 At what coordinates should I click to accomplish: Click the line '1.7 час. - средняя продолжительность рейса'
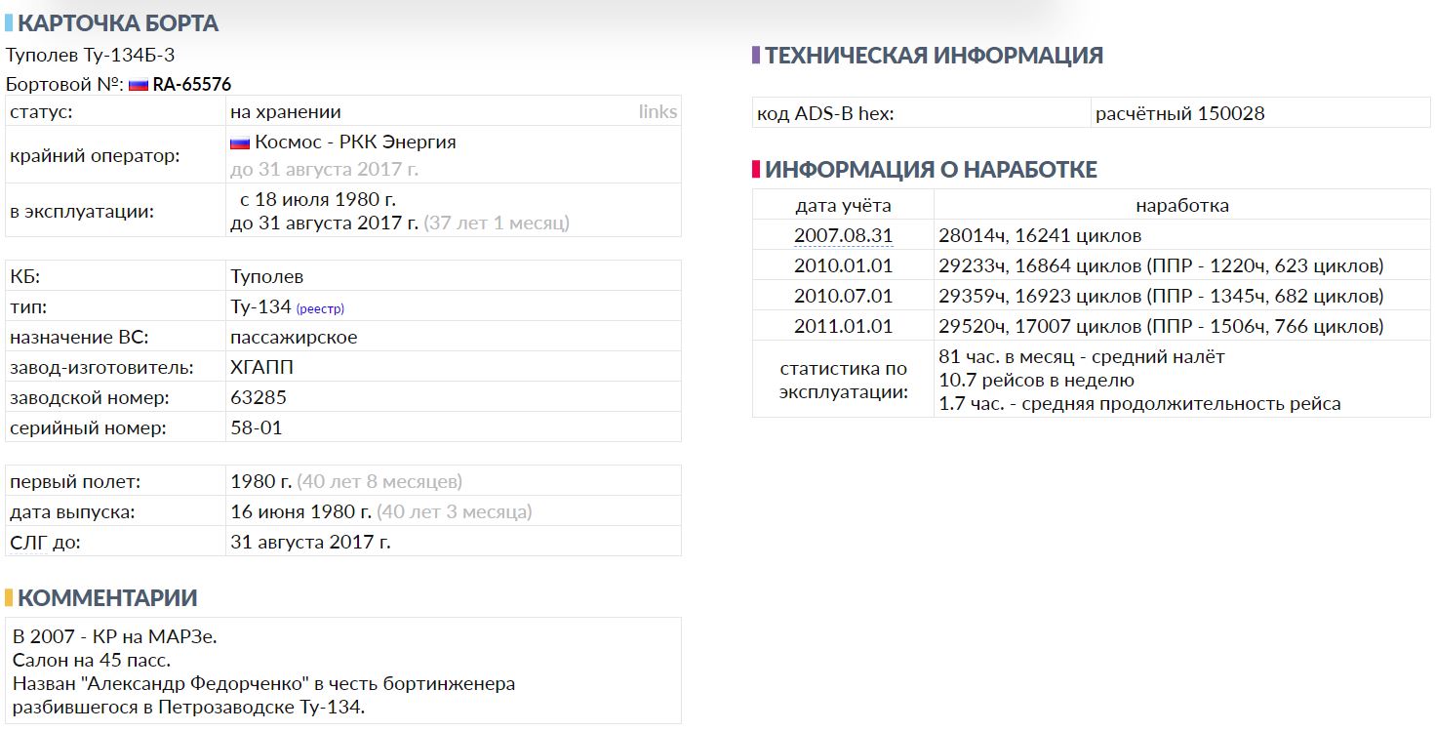1139,404
